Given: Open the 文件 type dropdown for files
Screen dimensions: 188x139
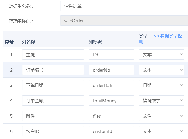Looking at the screenshot, I should tap(162, 116).
